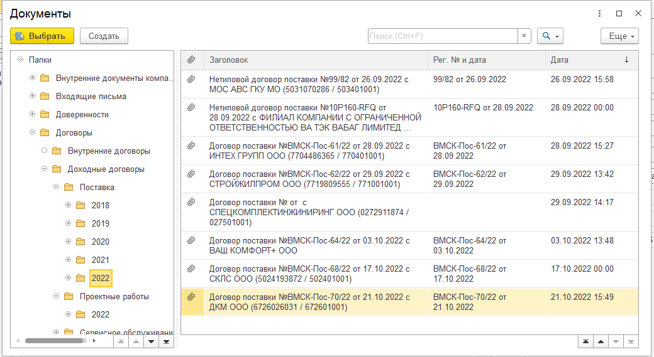654x357 pixels.
Task: Expand the Доверенности folder
Action: pos(33,114)
